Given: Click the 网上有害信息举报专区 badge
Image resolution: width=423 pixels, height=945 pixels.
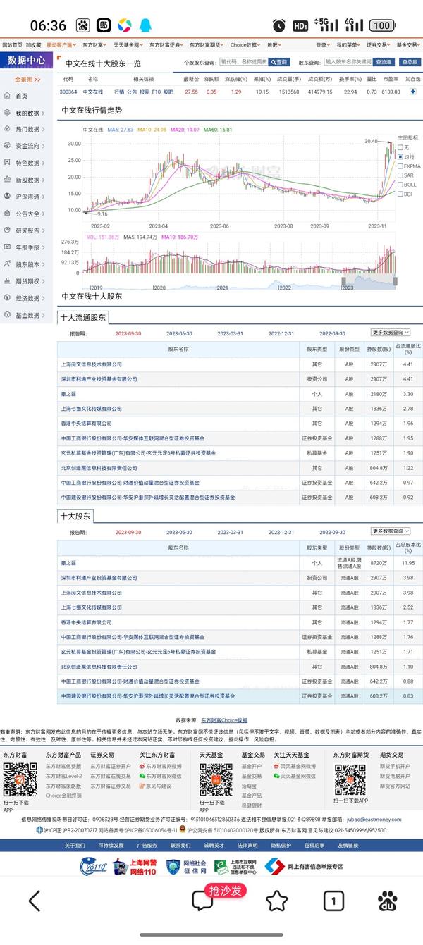Looking at the screenshot, I should click(304, 866).
